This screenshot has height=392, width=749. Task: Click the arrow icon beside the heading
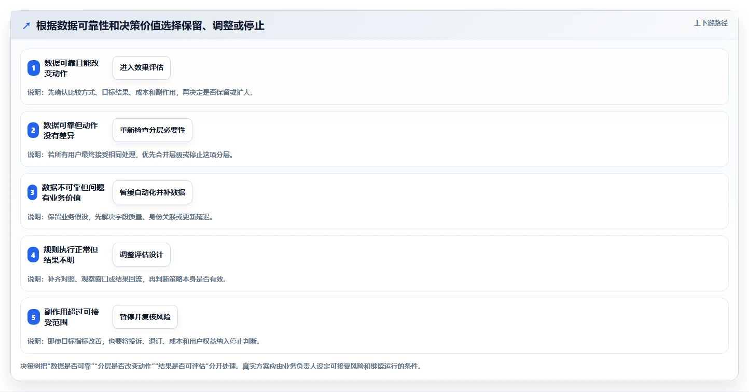tap(26, 25)
